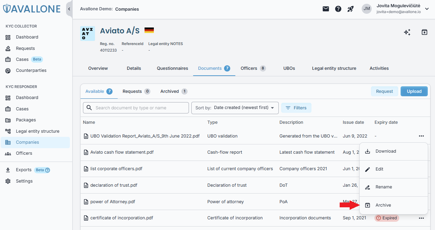435x230 pixels.
Task: Open the help question mark icon
Action: [x=338, y=9]
